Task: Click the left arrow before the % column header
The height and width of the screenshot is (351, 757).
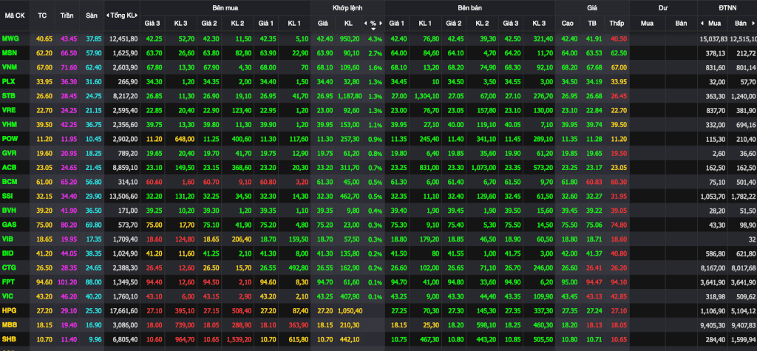Action: [365, 23]
